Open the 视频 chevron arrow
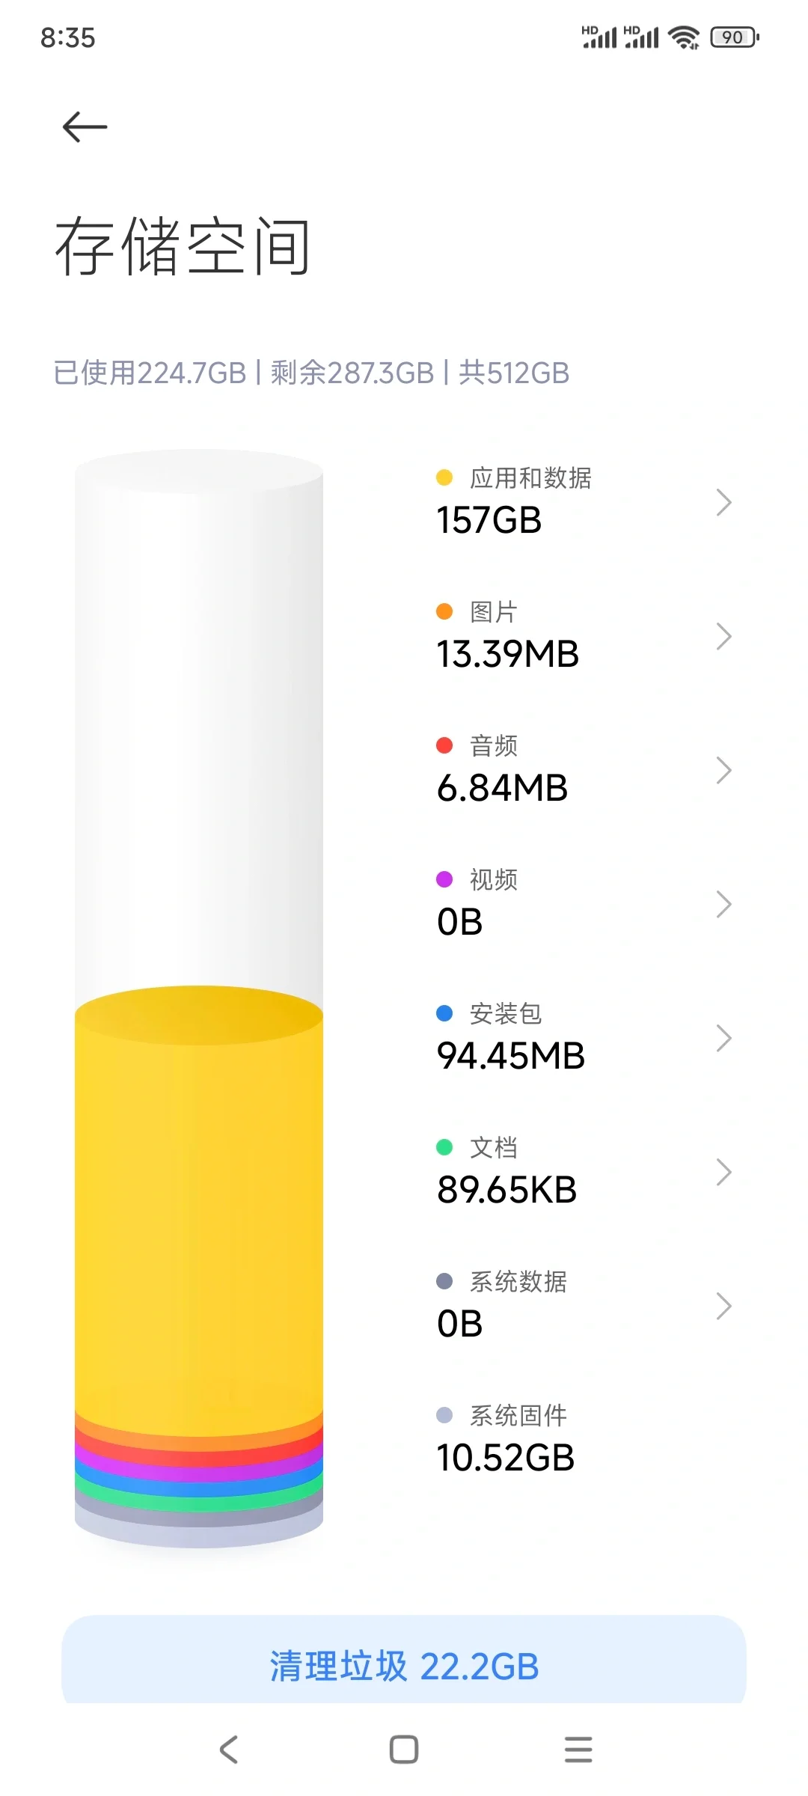The image size is (808, 1796). pyautogui.click(x=723, y=905)
